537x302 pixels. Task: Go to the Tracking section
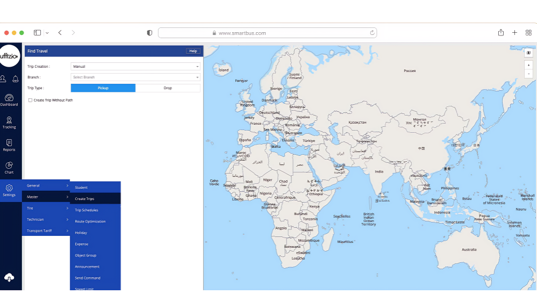9,122
